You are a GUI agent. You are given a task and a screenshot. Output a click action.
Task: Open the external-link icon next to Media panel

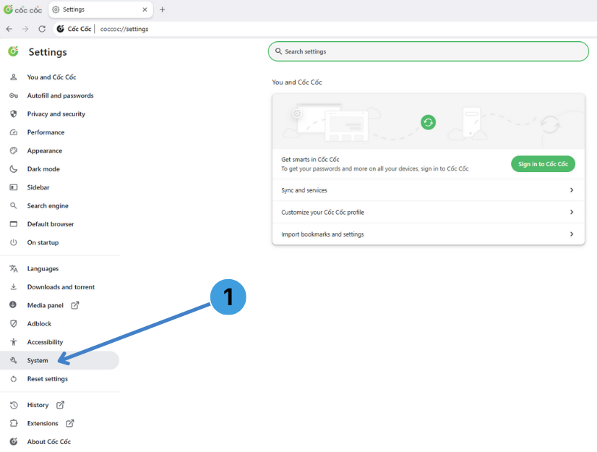point(75,305)
